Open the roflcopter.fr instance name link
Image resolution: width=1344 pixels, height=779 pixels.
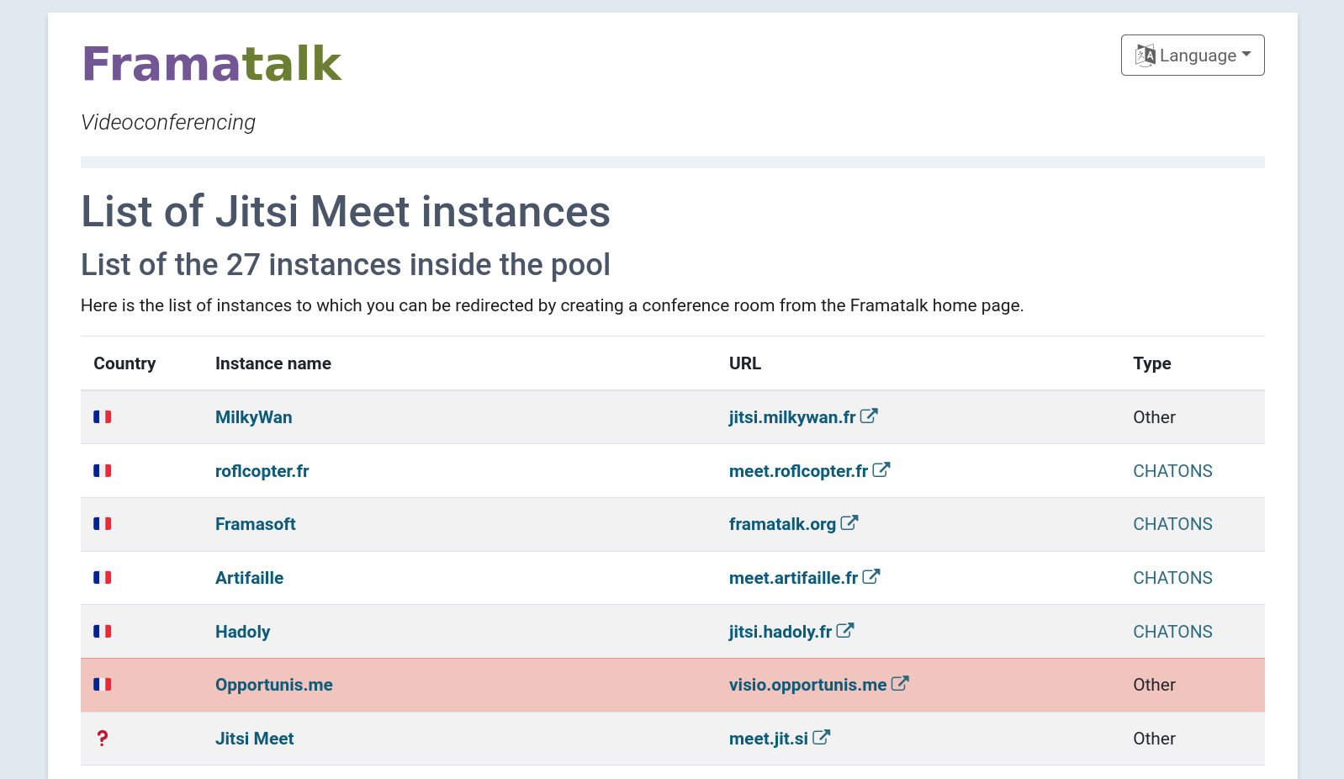pos(262,471)
